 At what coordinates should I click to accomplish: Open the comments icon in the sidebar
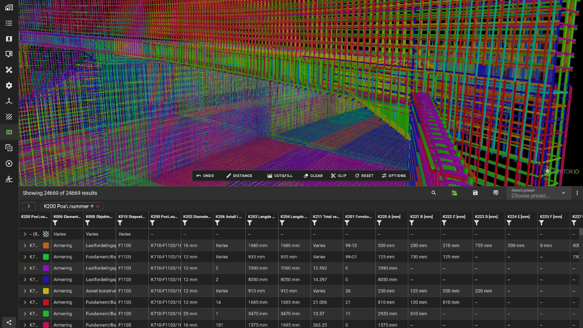click(9, 54)
